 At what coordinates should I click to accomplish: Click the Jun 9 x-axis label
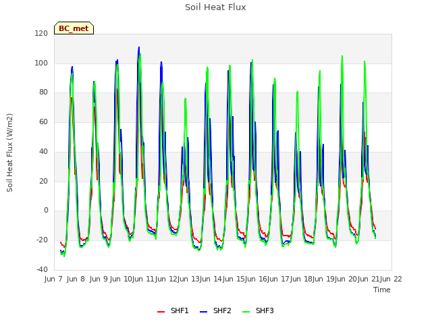99,279
